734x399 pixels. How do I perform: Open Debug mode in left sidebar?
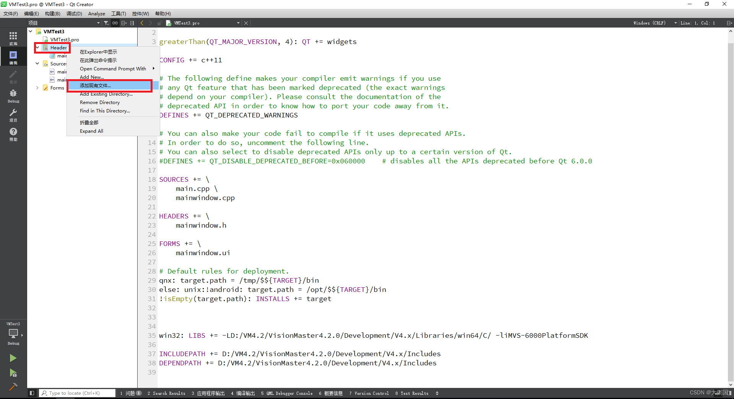(13, 96)
